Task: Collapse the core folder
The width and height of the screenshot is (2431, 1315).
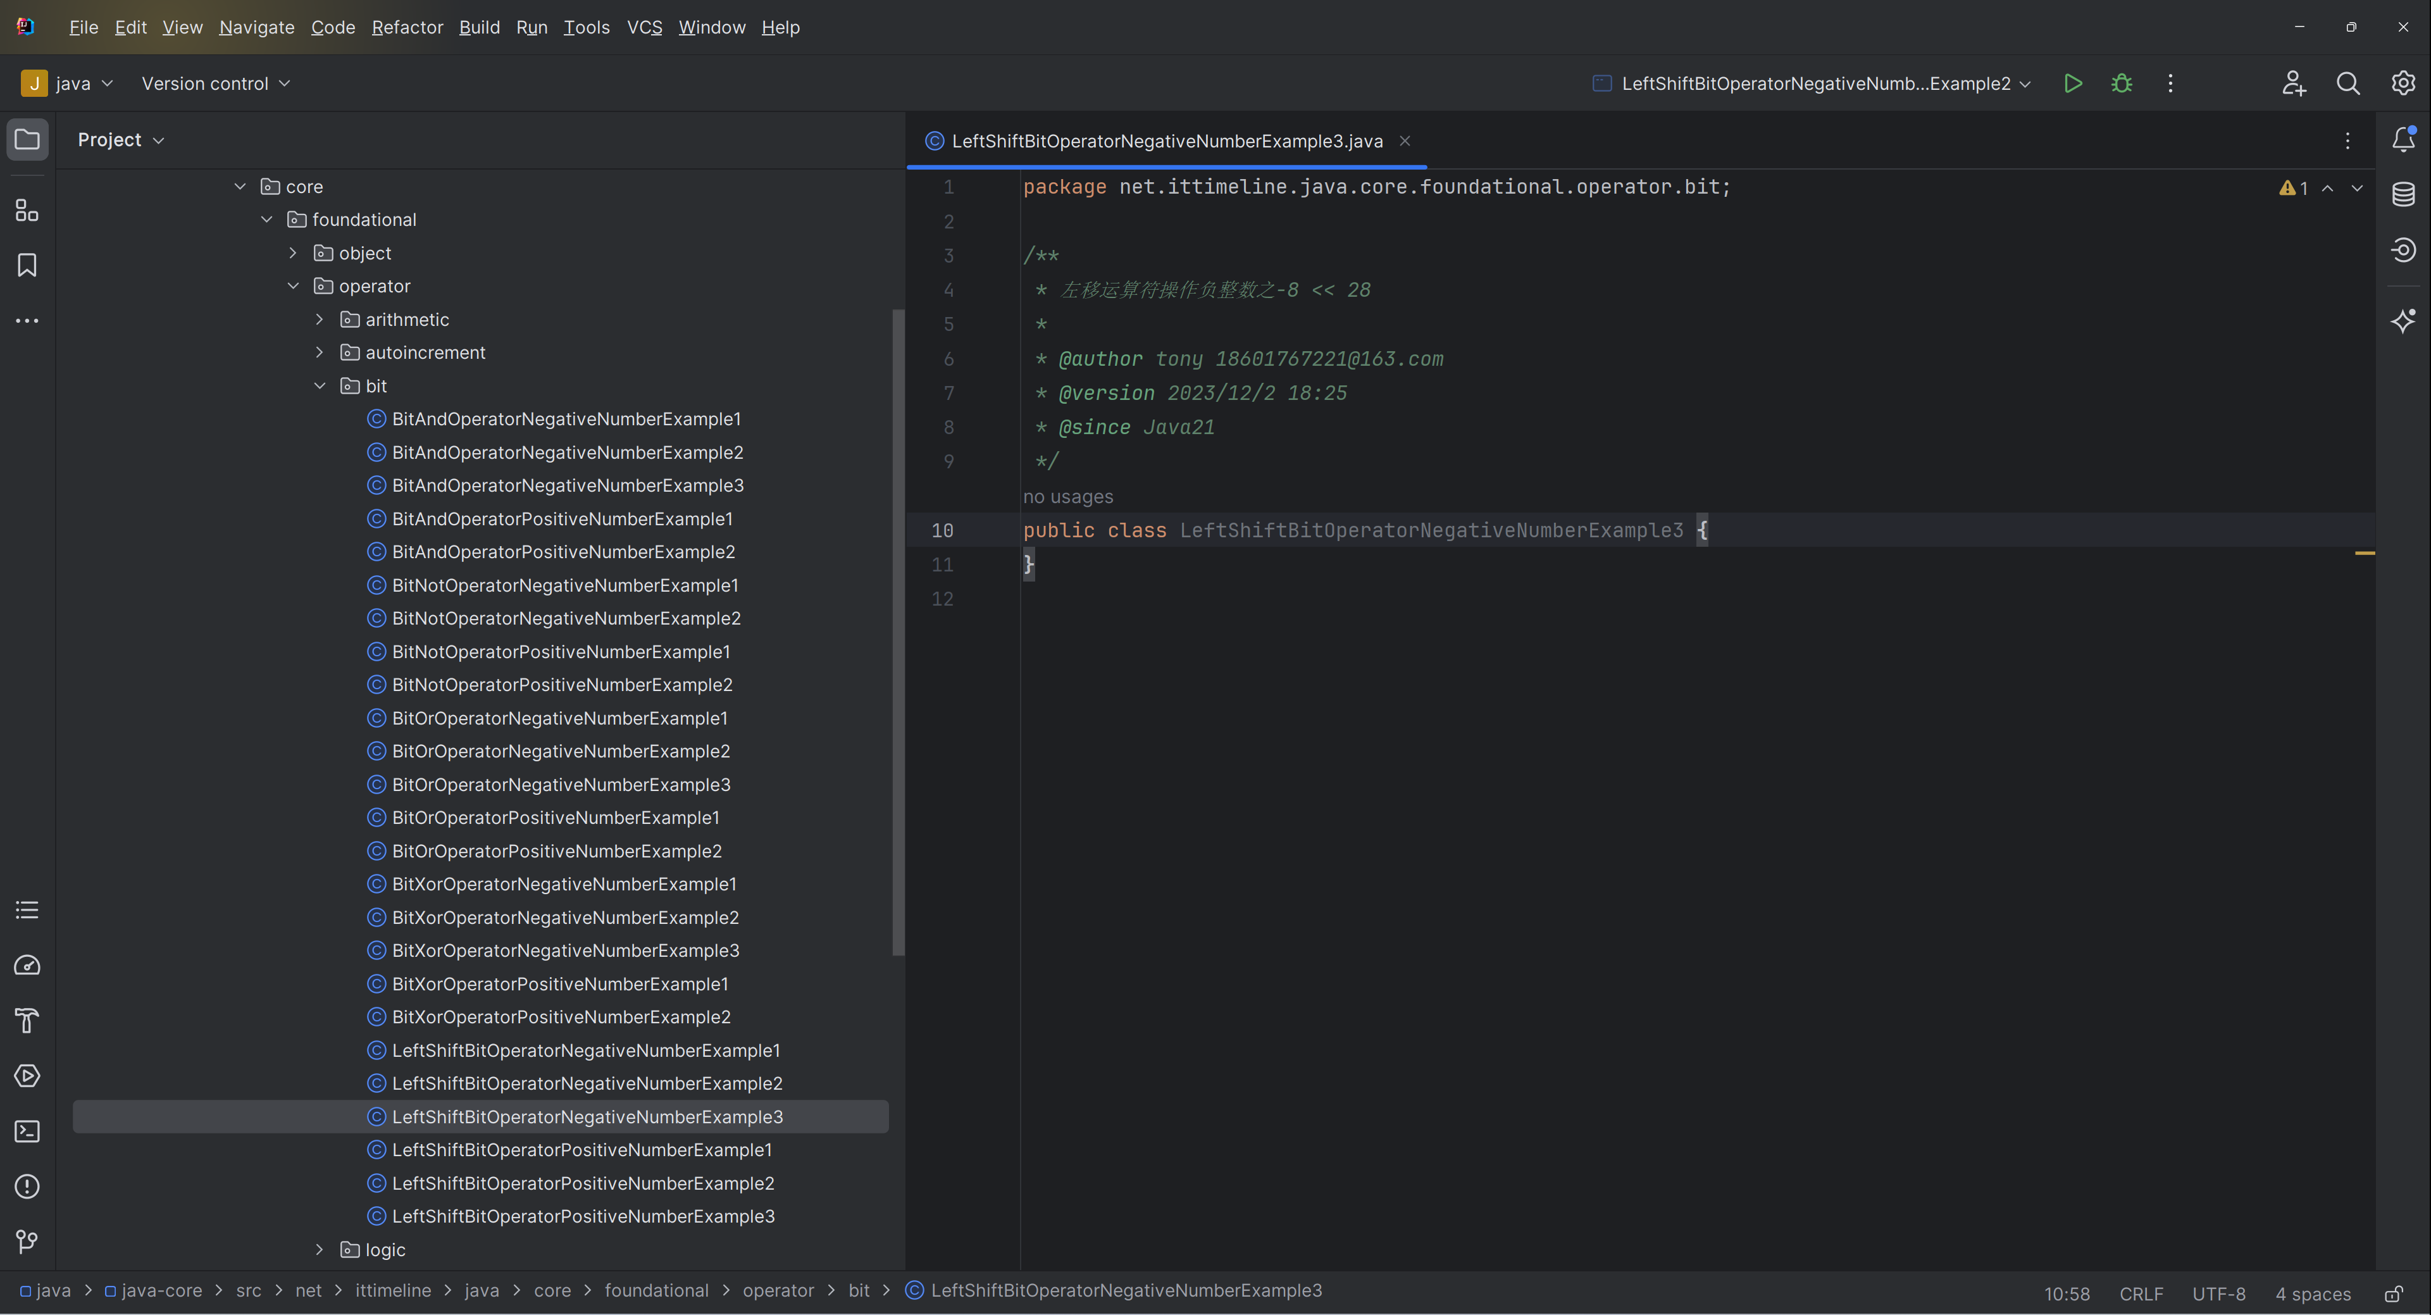Action: [240, 187]
